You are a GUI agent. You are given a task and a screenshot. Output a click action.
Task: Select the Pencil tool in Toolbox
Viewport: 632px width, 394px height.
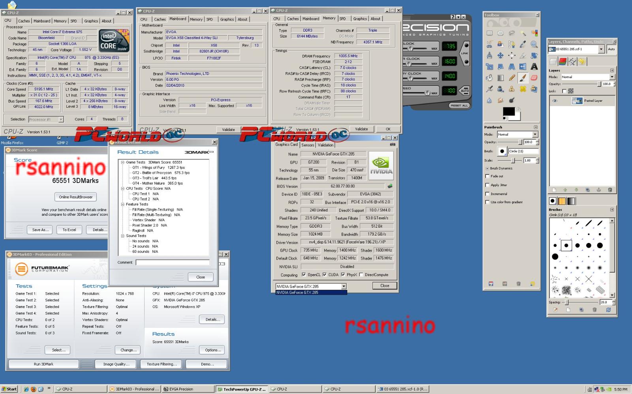(x=512, y=78)
